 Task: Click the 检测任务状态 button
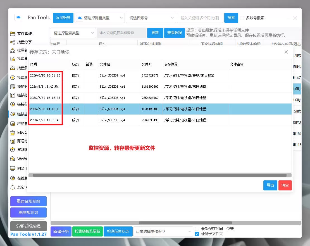[118, 231]
